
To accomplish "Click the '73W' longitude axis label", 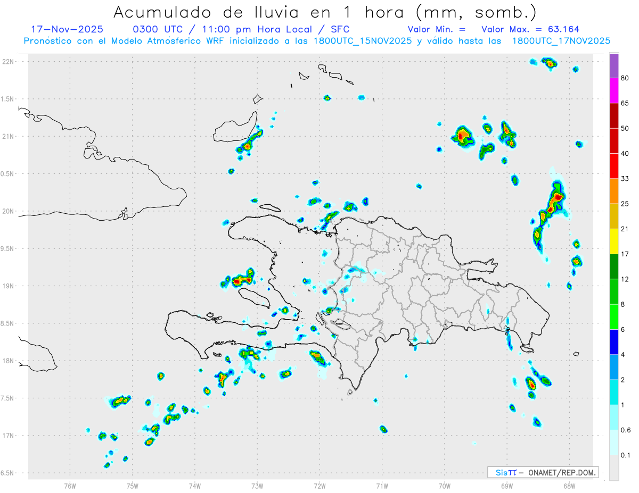I will tap(257, 485).
